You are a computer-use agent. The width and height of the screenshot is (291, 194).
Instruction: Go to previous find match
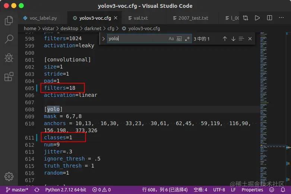[x=225, y=39]
